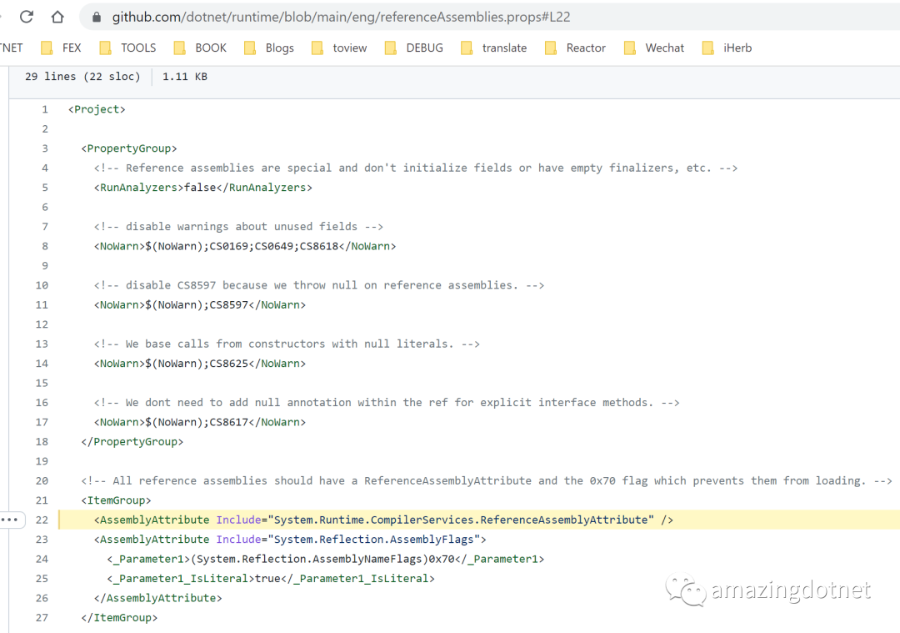Click the CS0169;CS0649;CS8618 NoWarn line
This screenshot has height=633, width=900.
pos(245,246)
